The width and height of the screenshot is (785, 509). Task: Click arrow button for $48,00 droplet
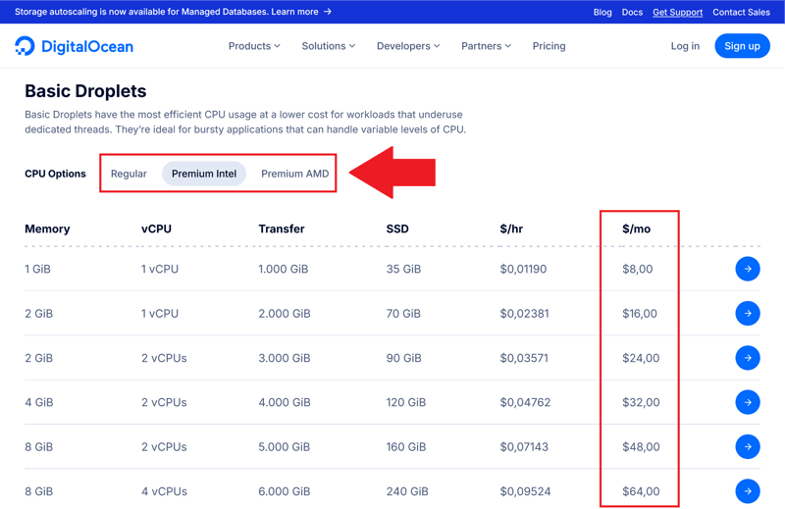click(748, 447)
